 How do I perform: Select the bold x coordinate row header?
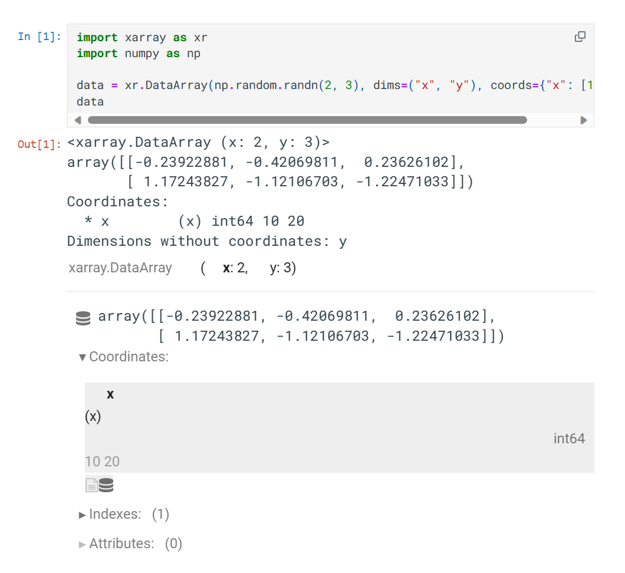click(x=110, y=394)
